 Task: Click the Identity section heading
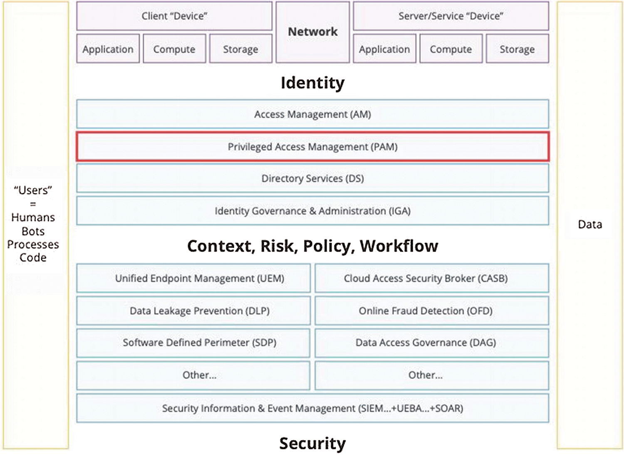(312, 83)
